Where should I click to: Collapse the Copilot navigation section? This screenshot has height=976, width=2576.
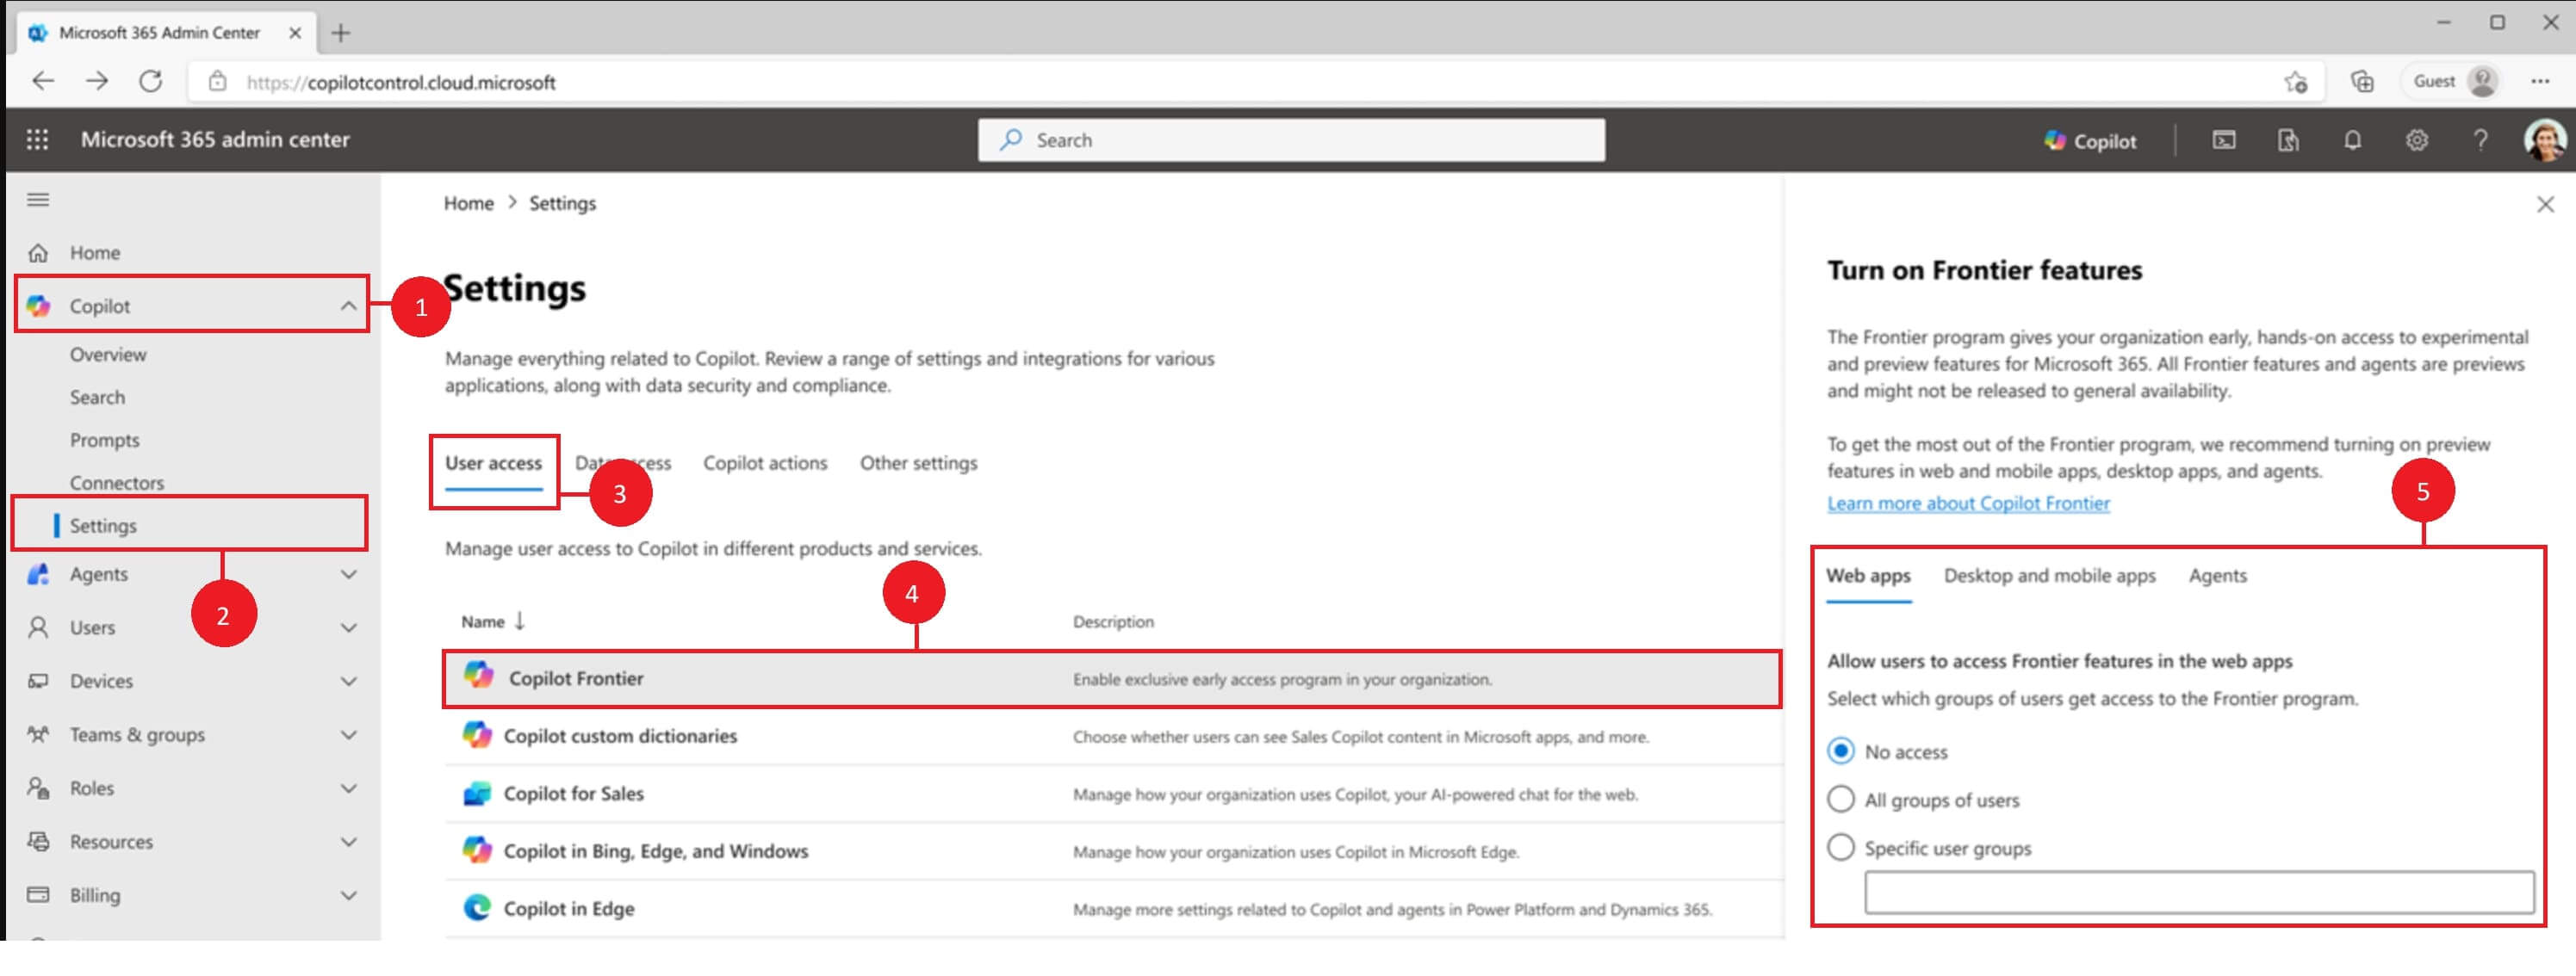348,306
